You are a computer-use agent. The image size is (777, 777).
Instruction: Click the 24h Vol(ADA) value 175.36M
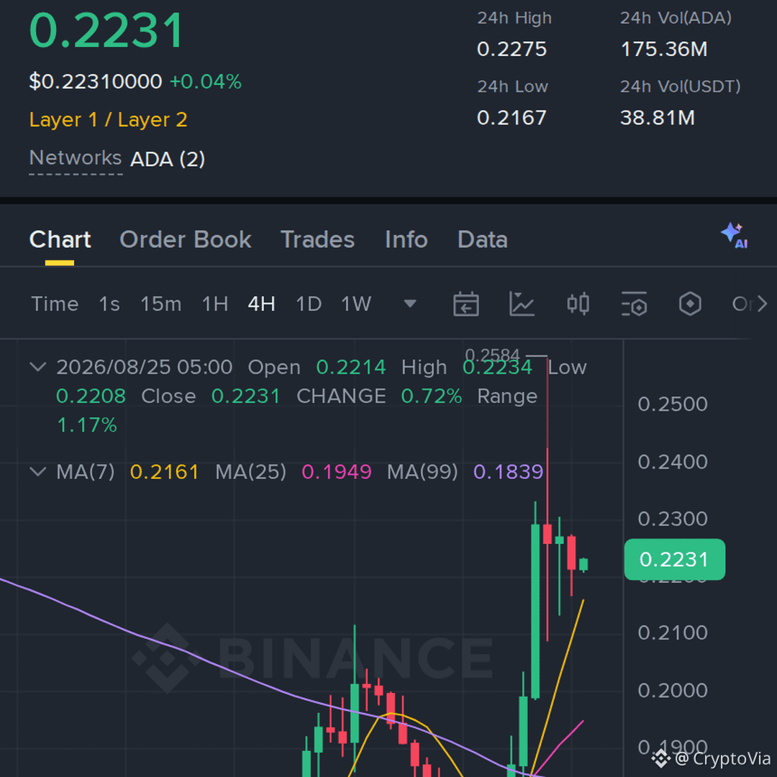(x=664, y=49)
